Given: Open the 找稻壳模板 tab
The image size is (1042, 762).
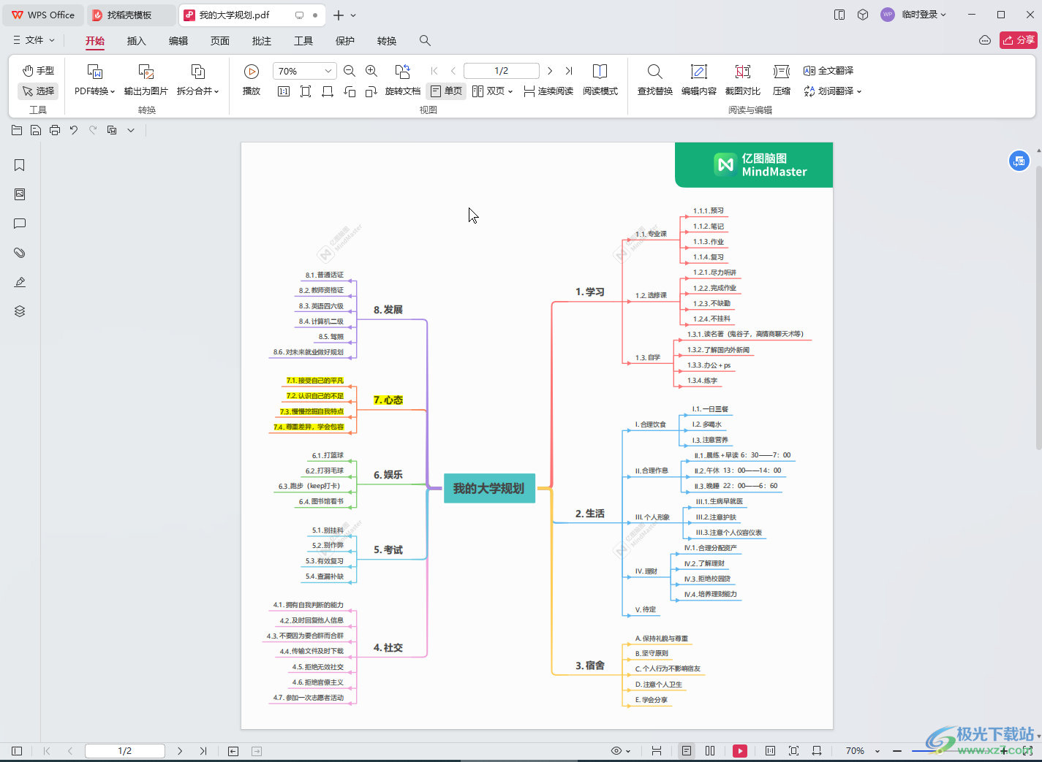Looking at the screenshot, I should click(x=132, y=15).
